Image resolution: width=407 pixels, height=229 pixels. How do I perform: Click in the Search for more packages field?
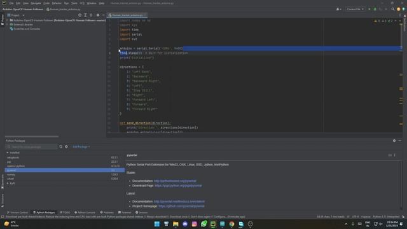(x=31, y=147)
